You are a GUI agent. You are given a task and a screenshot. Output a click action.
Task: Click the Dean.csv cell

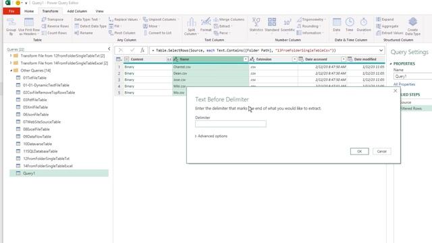(x=211, y=74)
